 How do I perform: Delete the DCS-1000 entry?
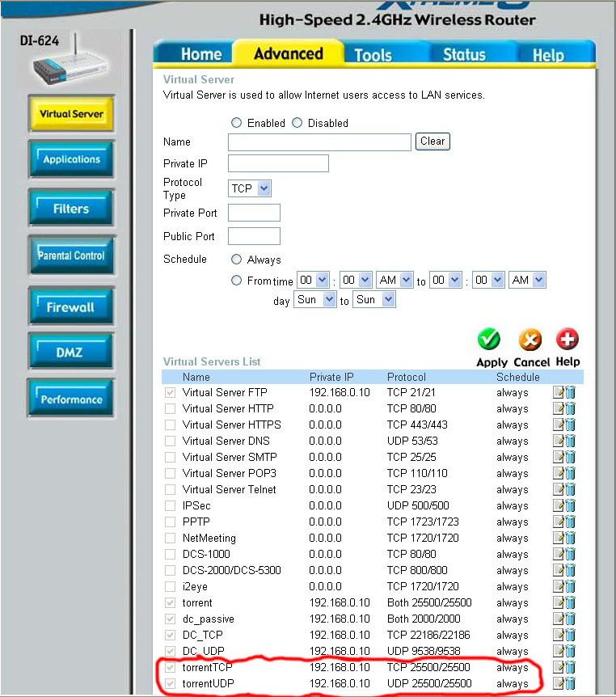coord(570,555)
